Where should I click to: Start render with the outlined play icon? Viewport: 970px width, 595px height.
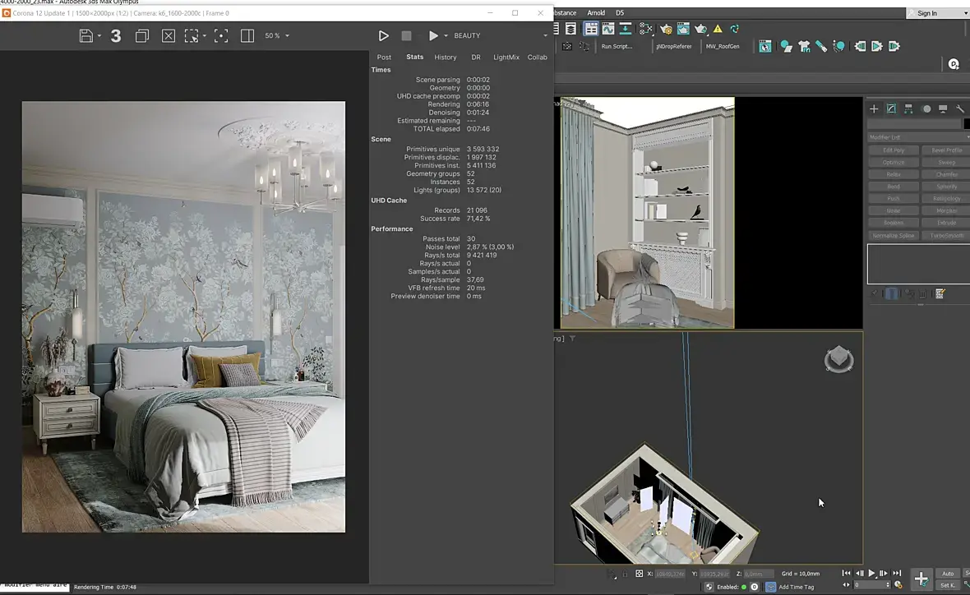tap(383, 36)
